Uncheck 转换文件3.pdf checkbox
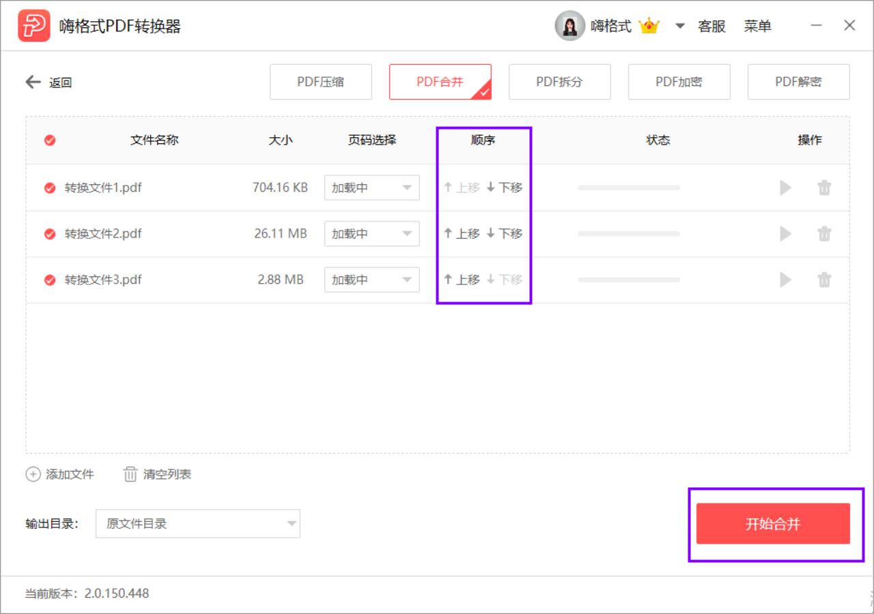874x614 pixels. point(50,280)
